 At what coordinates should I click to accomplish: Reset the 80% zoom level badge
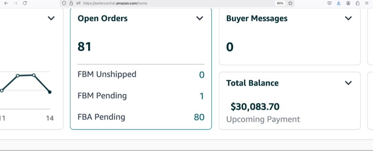pos(280,3)
